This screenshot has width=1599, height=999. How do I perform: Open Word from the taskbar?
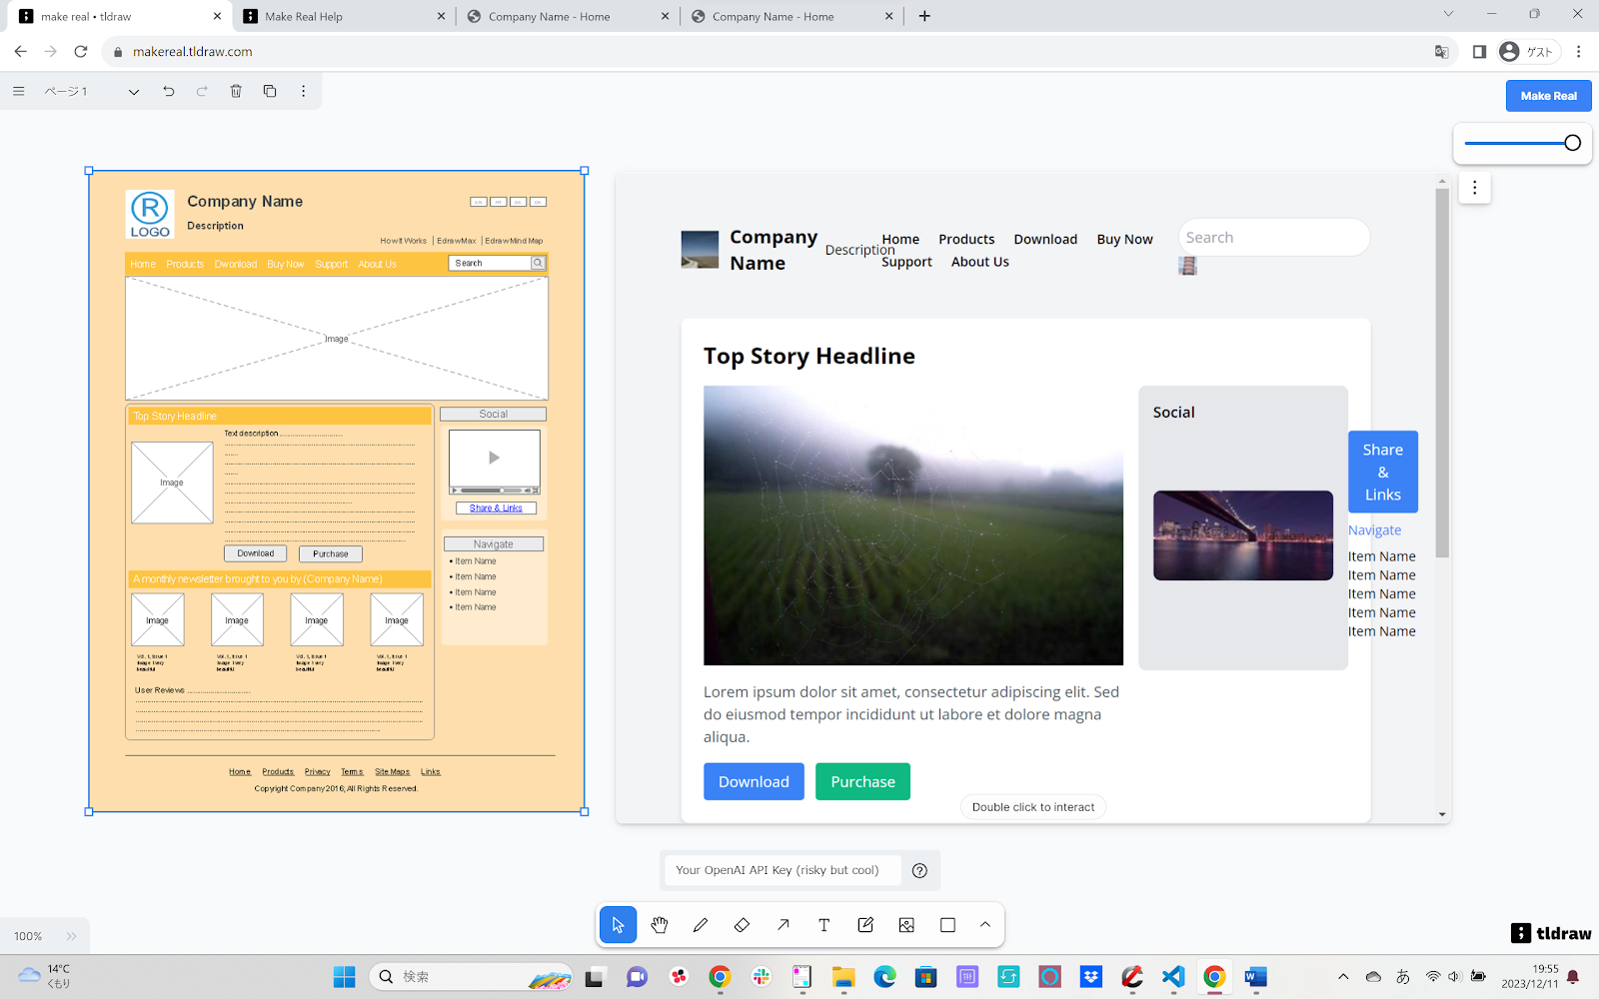pyautogui.click(x=1255, y=977)
